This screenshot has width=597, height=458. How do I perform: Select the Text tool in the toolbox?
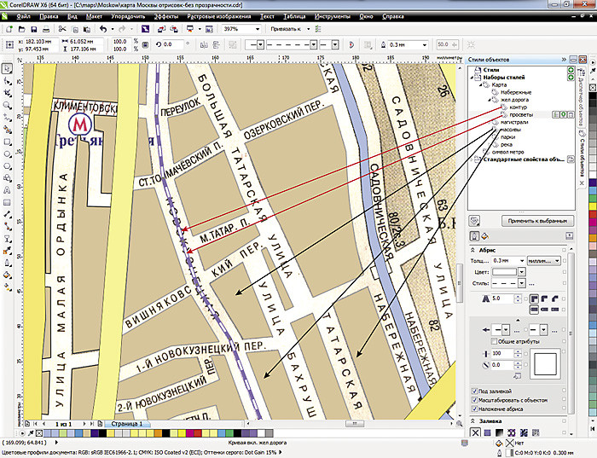[x=7, y=191]
